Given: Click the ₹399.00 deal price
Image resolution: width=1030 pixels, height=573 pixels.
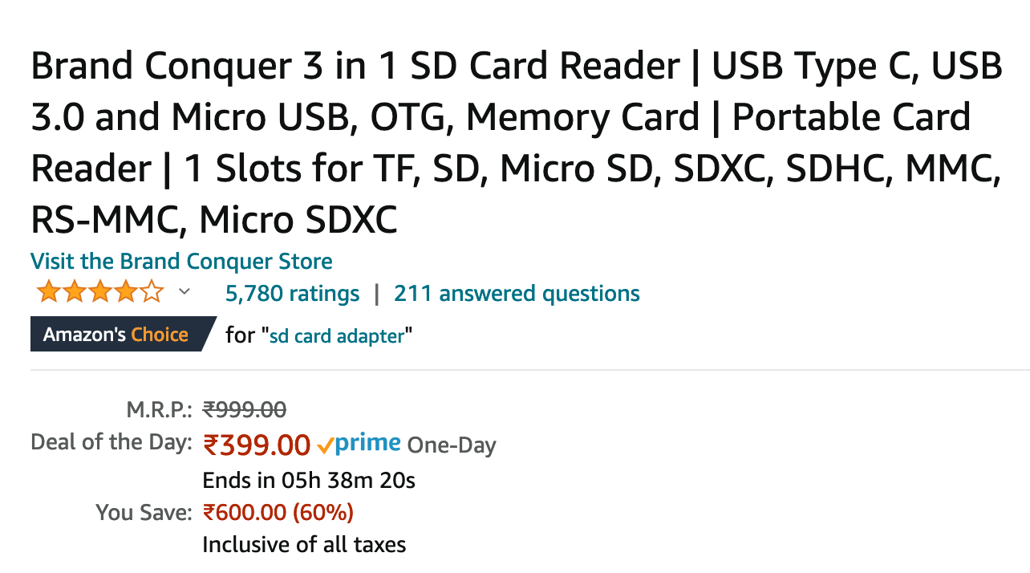Looking at the screenshot, I should [257, 444].
